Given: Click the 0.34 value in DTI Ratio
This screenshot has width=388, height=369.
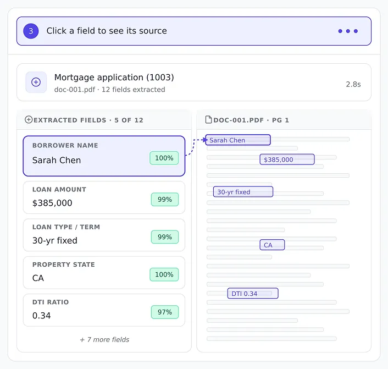Looking at the screenshot, I should coord(42,316).
